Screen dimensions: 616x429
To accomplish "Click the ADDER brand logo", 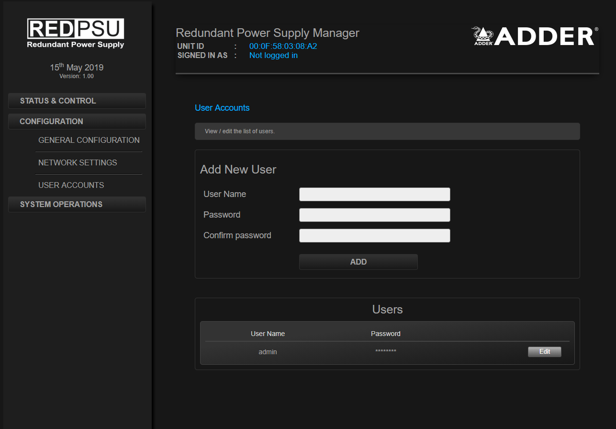I will coord(535,36).
